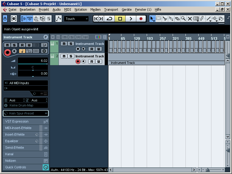The width and height of the screenshot is (232, 174).
Task: Click the transport Record button
Action: point(141,19)
